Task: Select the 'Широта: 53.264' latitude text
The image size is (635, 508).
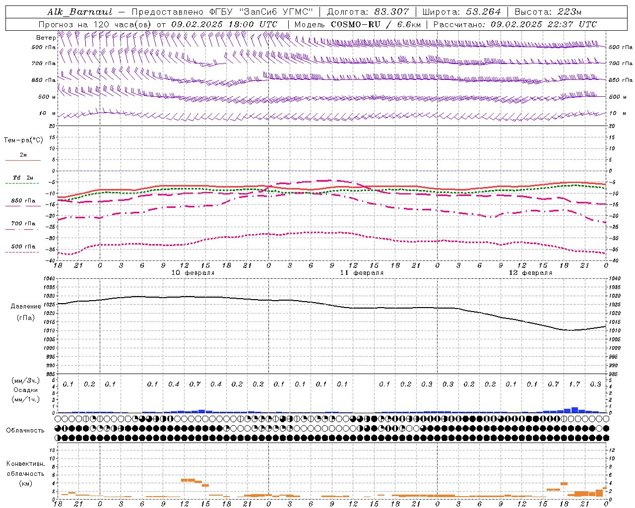Action: point(462,12)
